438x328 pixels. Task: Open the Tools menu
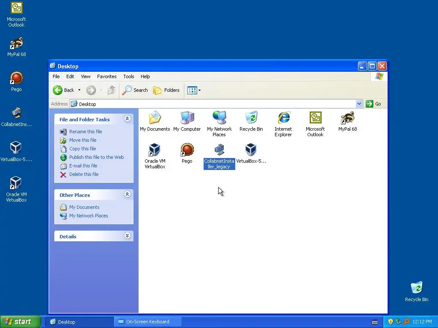tap(129, 76)
